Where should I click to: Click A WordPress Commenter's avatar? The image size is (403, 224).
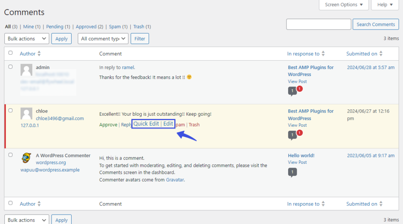pos(26,158)
